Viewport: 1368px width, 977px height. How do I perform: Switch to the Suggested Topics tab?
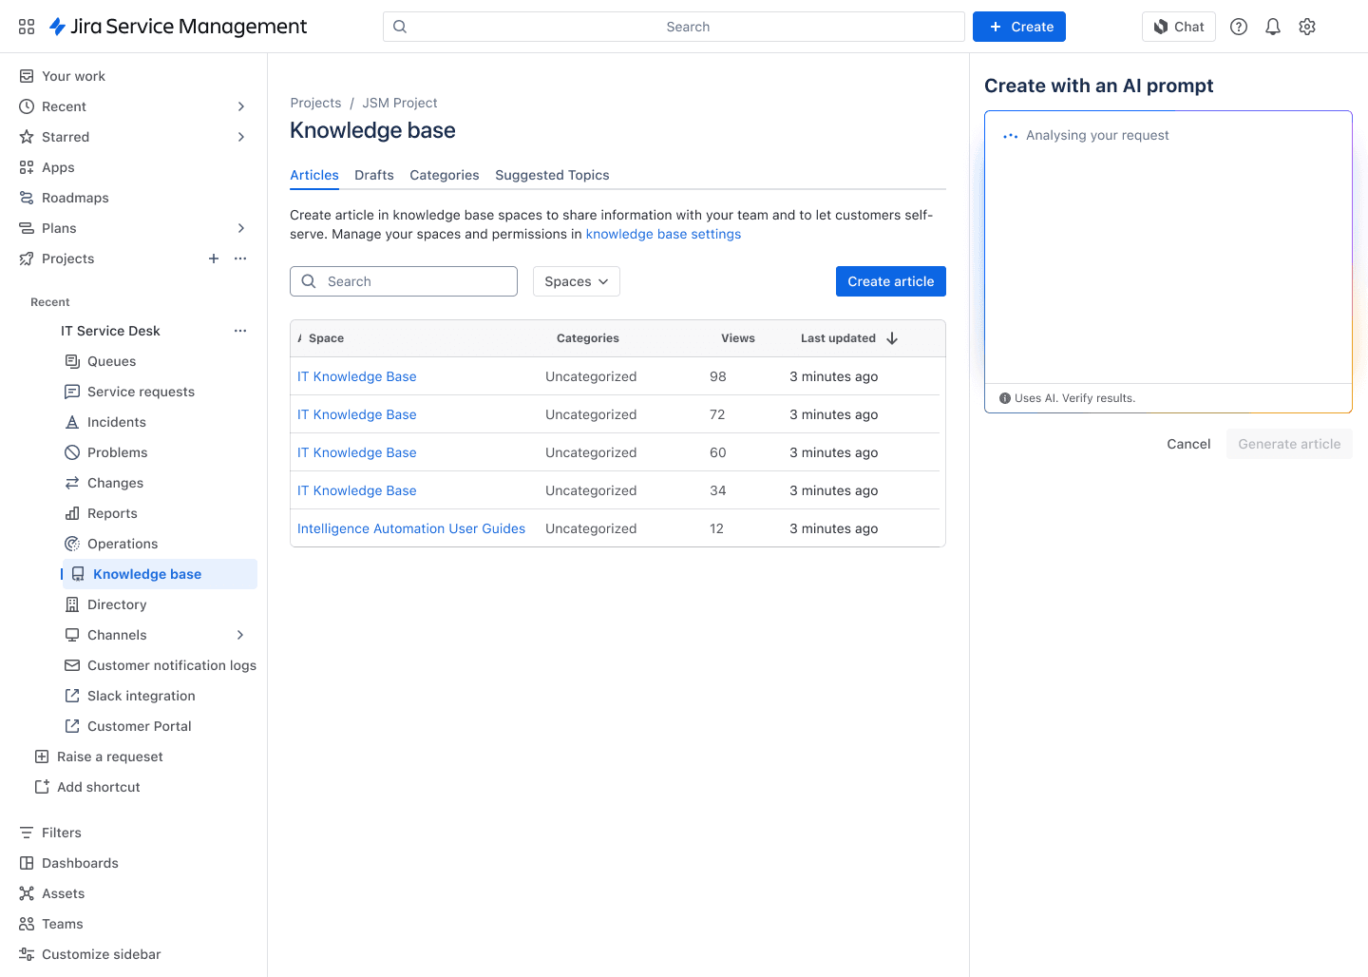552,175
